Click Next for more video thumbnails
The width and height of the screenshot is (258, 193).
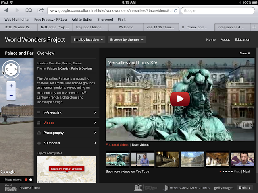[x=246, y=172]
